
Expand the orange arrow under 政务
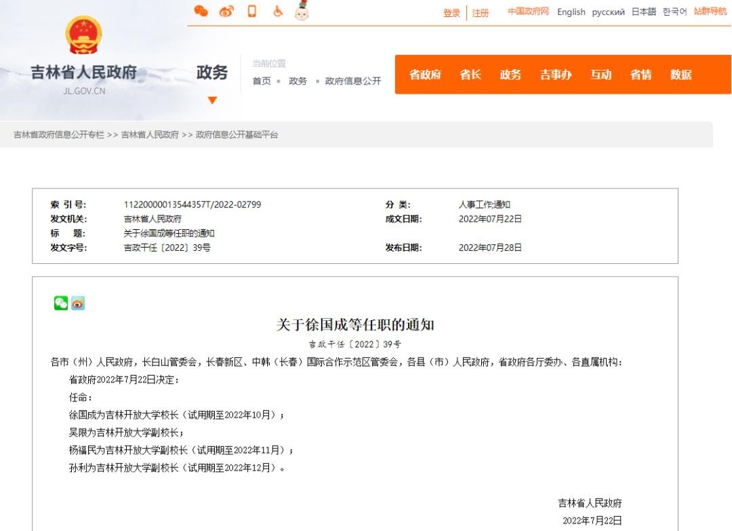pos(212,100)
